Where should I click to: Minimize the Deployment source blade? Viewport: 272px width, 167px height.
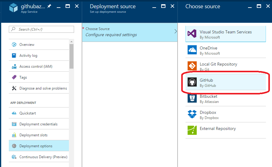click(154, 7)
